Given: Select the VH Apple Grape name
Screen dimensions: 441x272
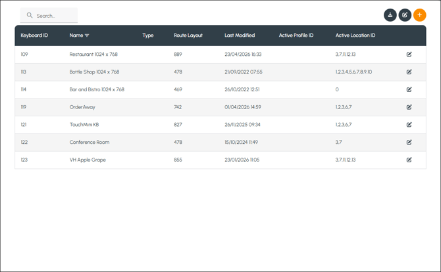Looking at the screenshot, I should (x=88, y=160).
